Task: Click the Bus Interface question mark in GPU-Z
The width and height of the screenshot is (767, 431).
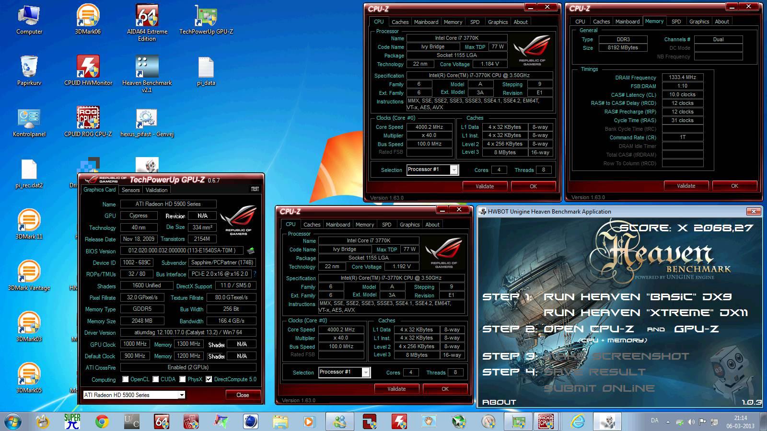Action: [x=255, y=274]
